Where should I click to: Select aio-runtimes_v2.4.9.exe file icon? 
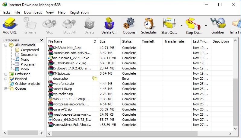tap(50, 58)
